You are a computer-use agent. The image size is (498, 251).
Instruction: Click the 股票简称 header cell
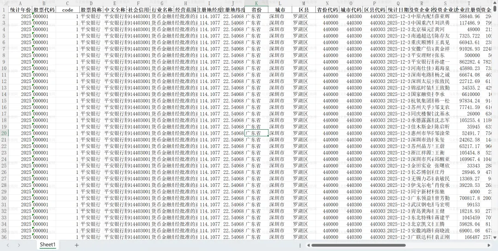point(91,10)
